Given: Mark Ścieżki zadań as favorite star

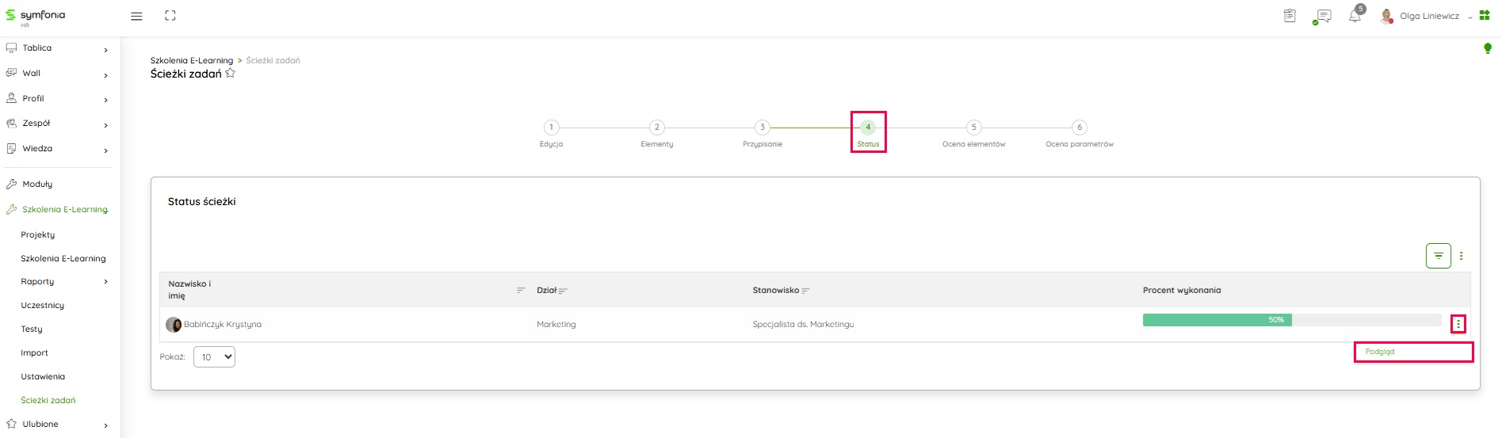Looking at the screenshot, I should pyautogui.click(x=231, y=74).
